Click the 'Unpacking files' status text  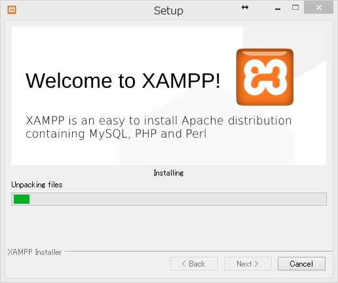point(37,185)
